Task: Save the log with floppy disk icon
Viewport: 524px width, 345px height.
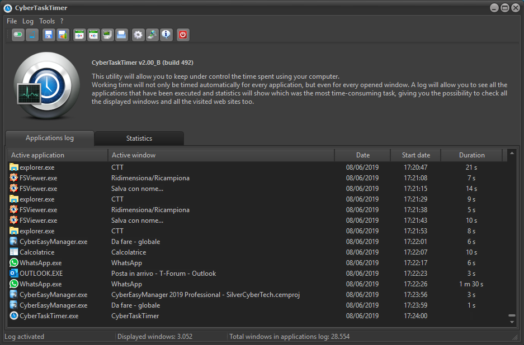Action: coord(49,35)
